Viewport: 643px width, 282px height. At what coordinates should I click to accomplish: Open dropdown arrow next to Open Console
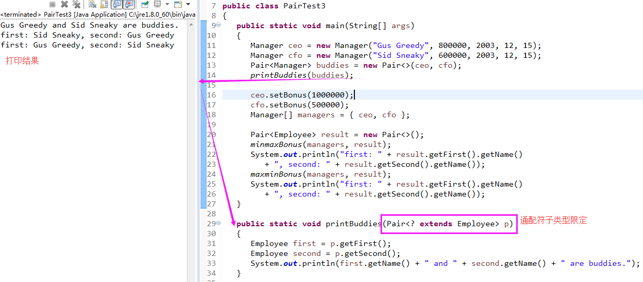(x=188, y=4)
